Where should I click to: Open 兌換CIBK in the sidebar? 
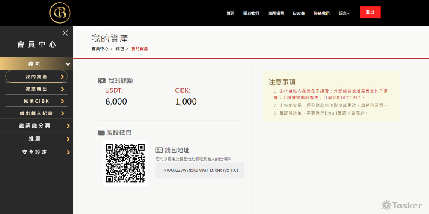(36, 101)
